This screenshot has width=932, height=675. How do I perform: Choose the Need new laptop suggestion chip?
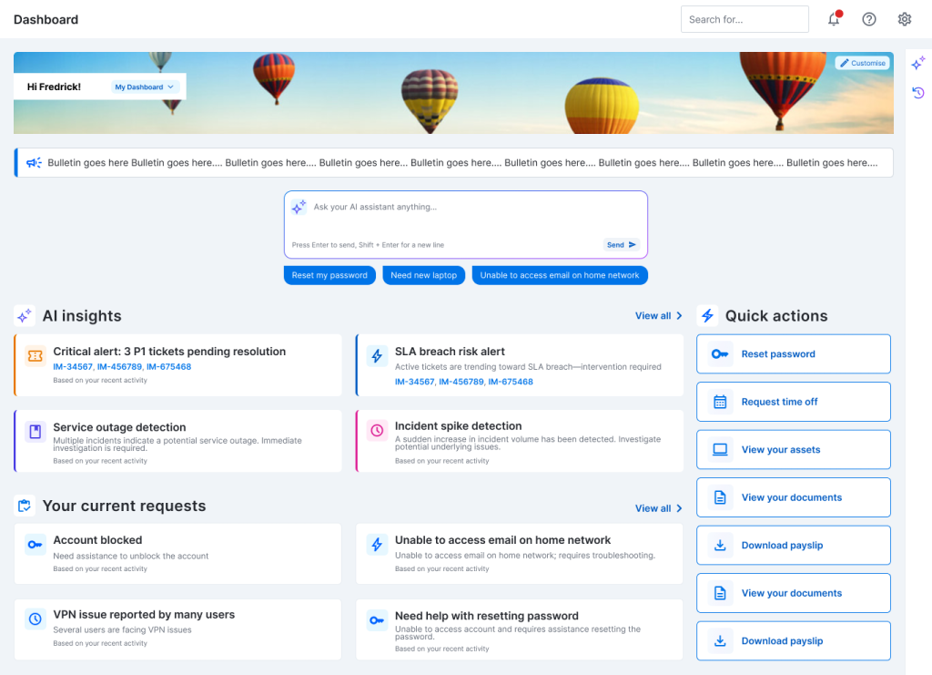point(424,275)
